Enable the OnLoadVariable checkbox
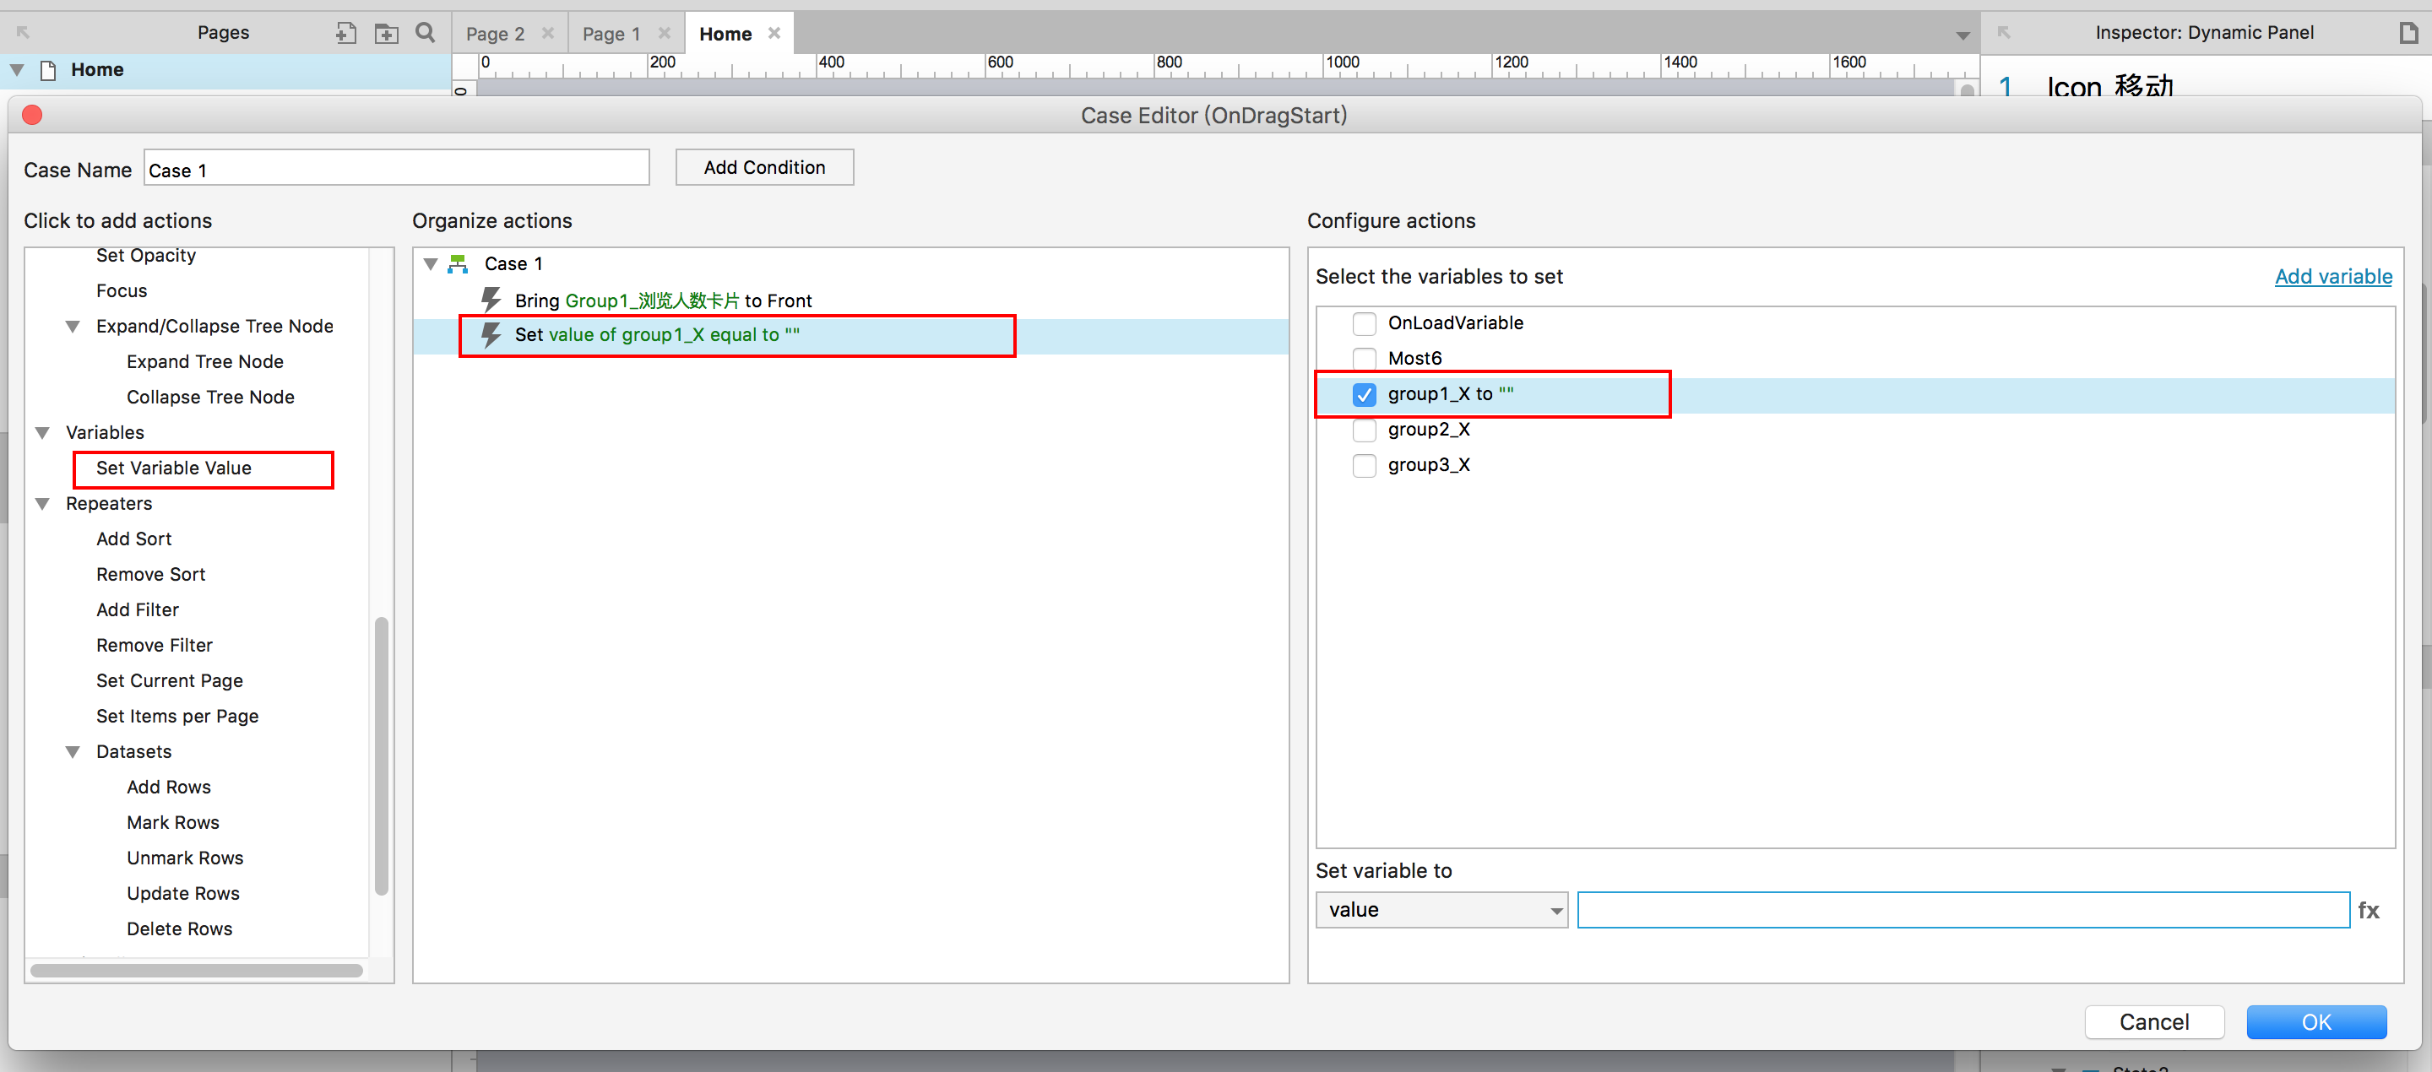The height and width of the screenshot is (1072, 2432). tap(1363, 323)
